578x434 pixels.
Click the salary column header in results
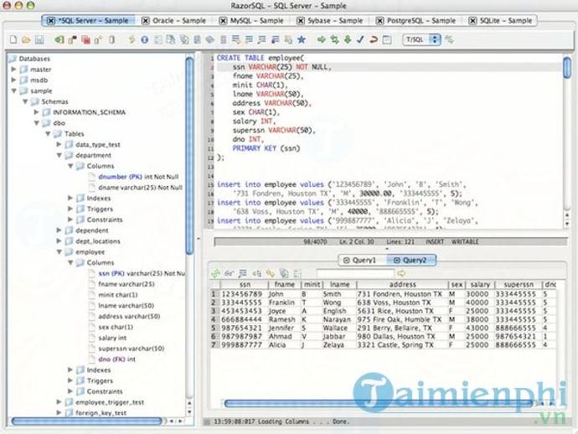point(480,284)
